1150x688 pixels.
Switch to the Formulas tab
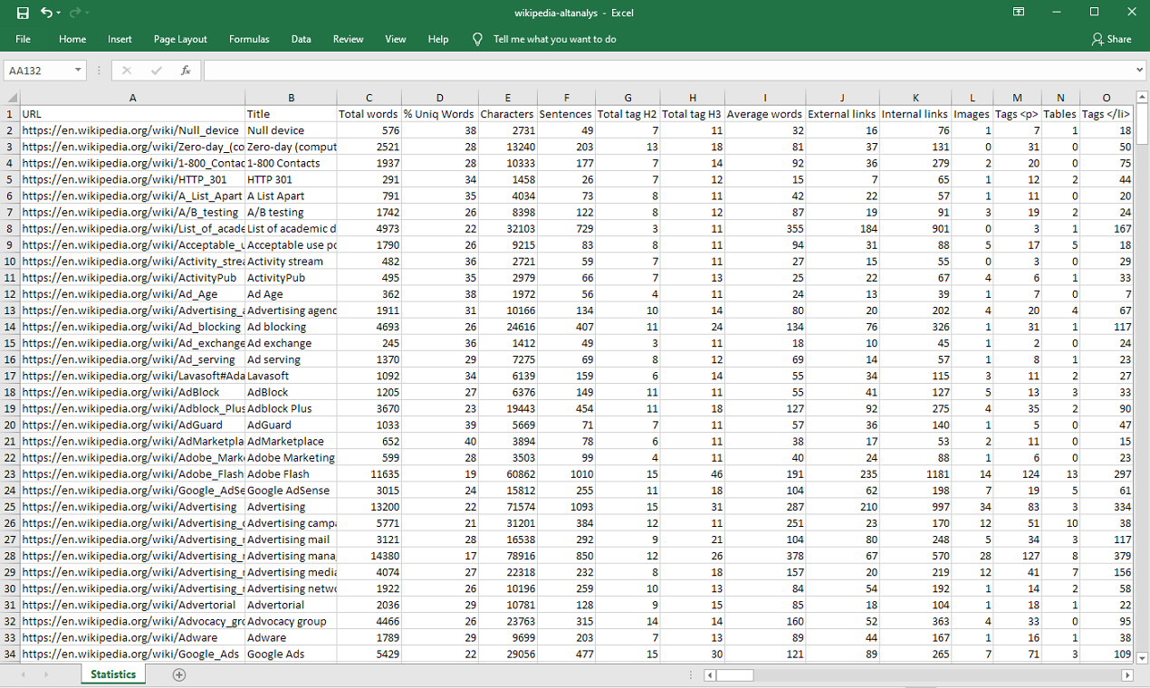click(x=249, y=39)
